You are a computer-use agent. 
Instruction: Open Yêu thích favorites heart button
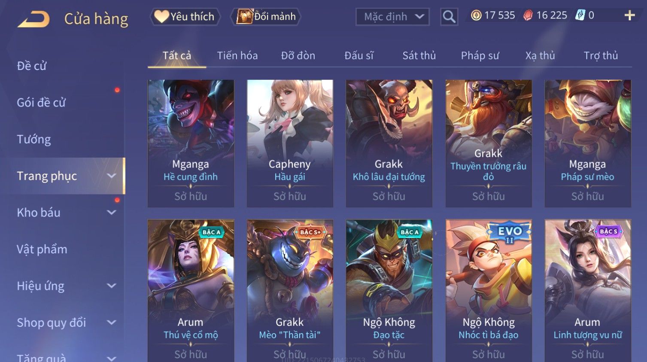185,17
